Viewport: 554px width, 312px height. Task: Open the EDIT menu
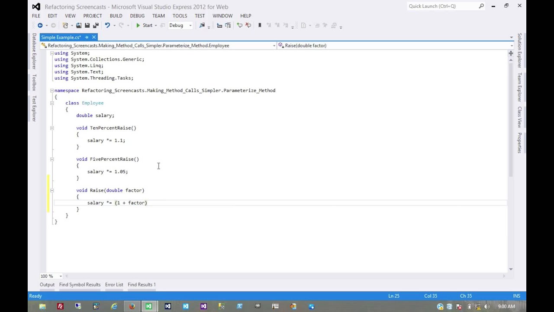52,16
